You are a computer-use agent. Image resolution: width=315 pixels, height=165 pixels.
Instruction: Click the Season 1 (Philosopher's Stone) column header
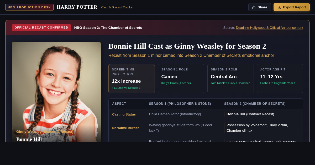click(x=180, y=104)
